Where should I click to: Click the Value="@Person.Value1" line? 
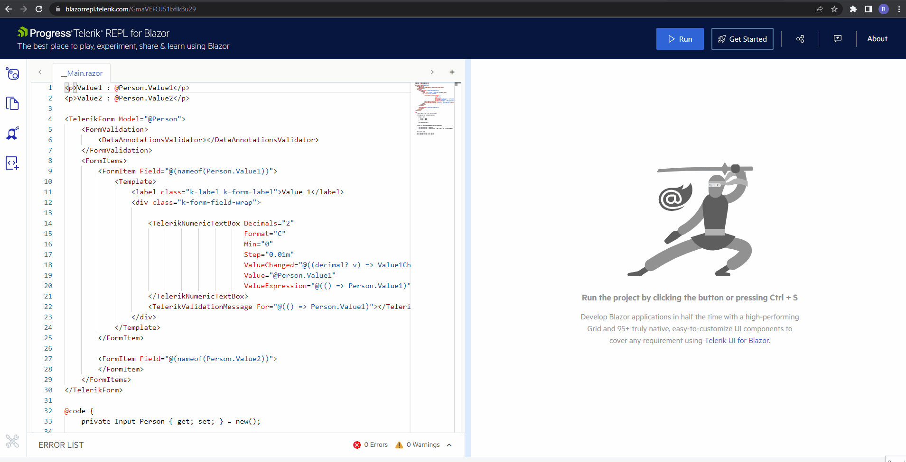(x=290, y=275)
